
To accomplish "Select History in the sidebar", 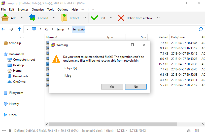I will [11, 104].
